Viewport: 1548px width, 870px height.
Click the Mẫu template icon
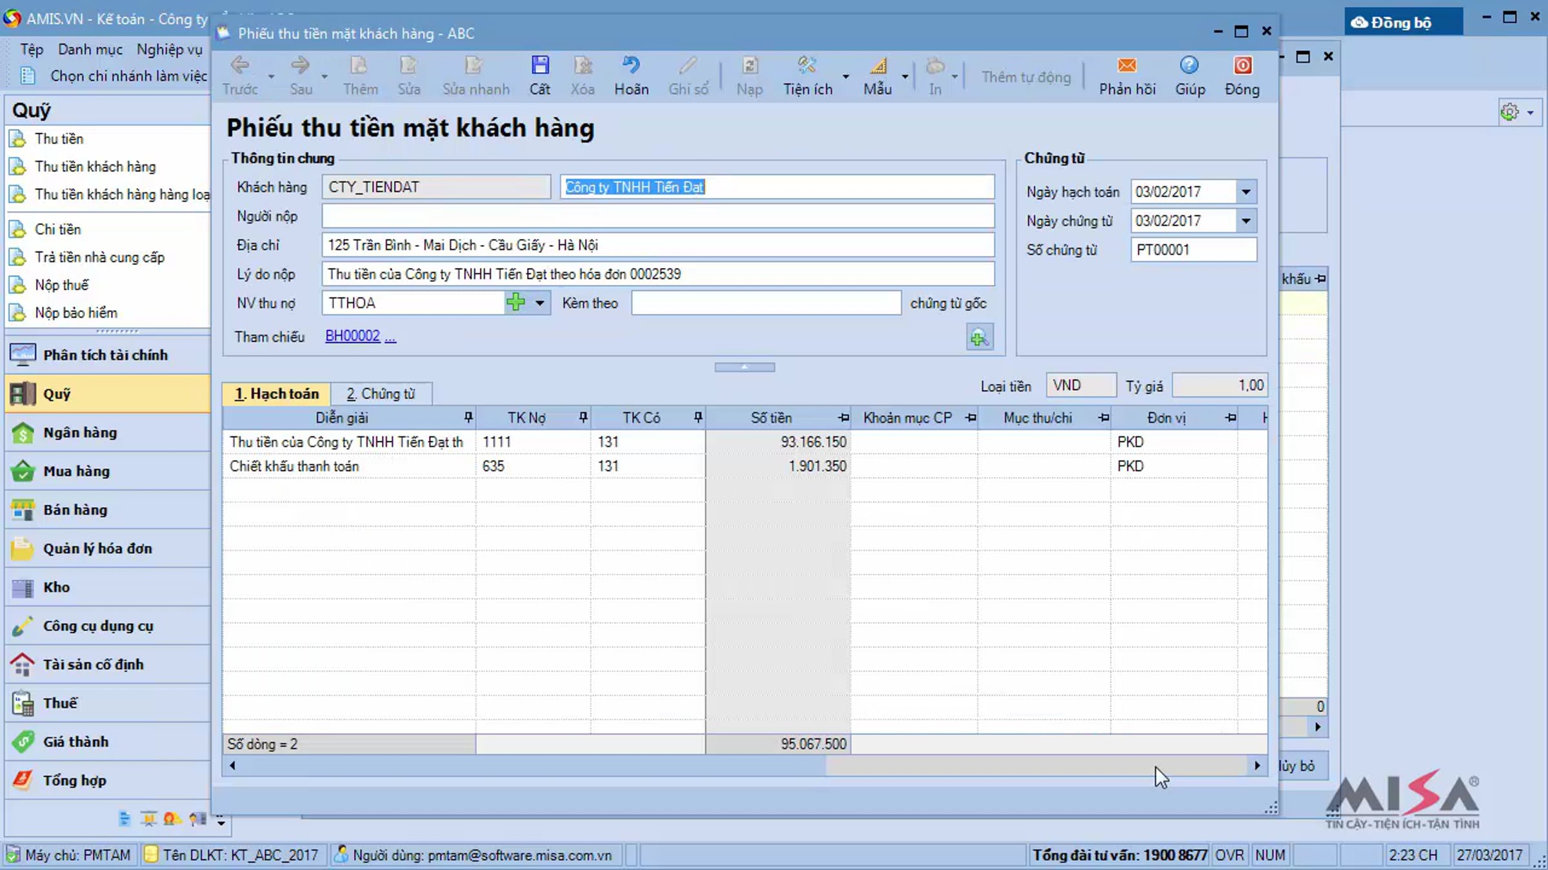pos(878,66)
